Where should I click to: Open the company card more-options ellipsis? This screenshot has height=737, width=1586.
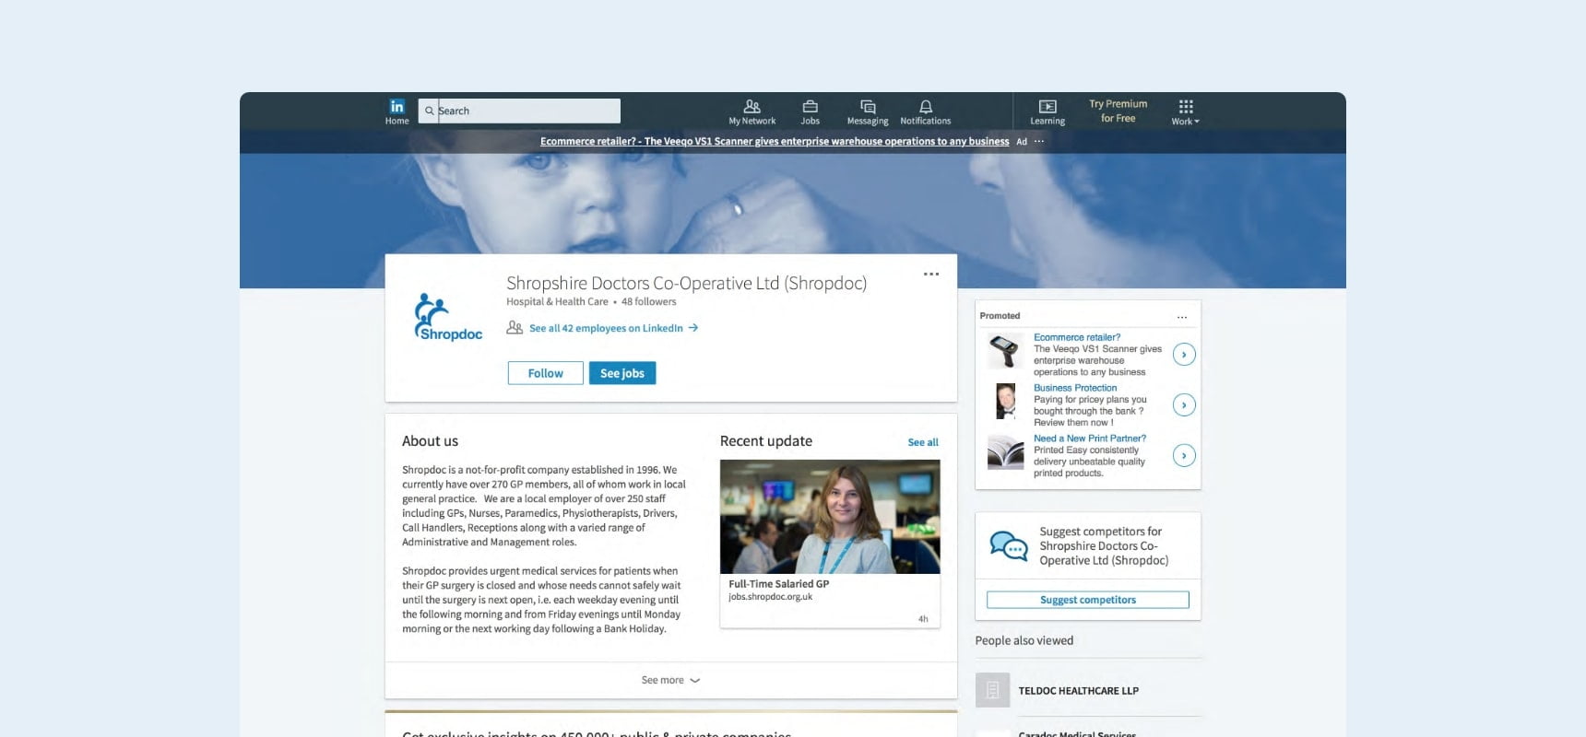pyautogui.click(x=931, y=274)
